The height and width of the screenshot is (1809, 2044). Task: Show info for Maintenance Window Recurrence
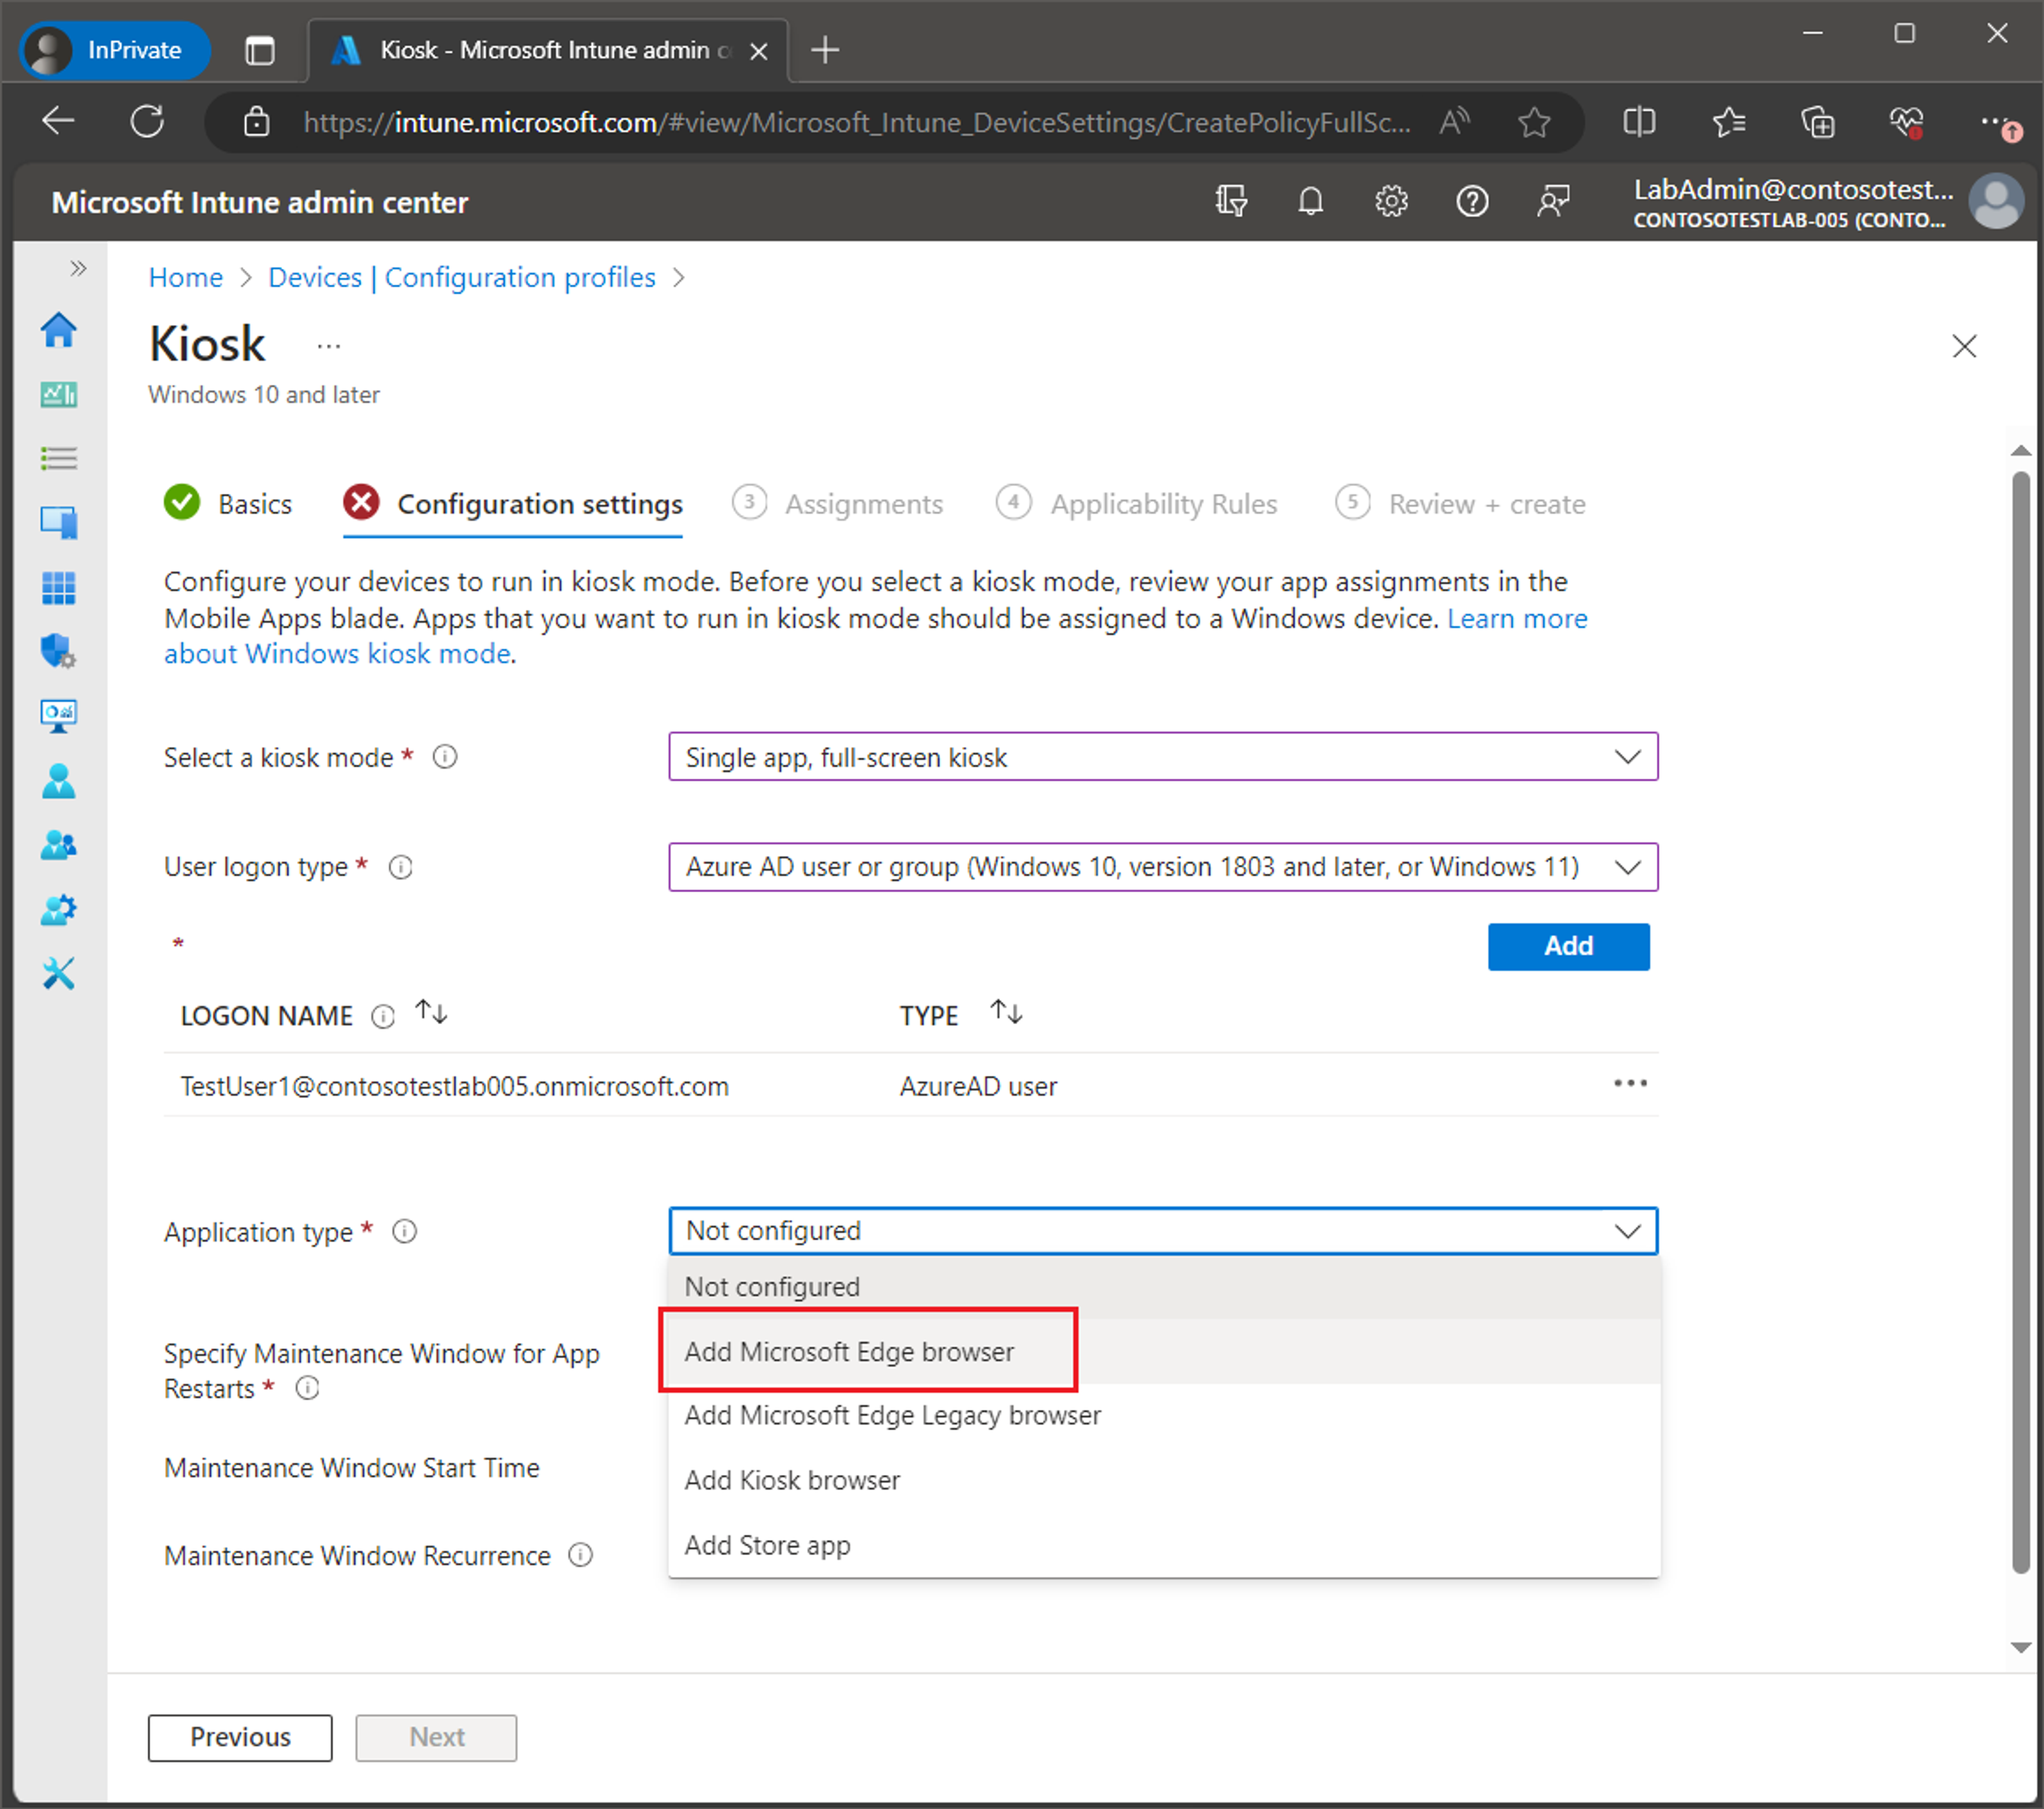click(580, 1555)
